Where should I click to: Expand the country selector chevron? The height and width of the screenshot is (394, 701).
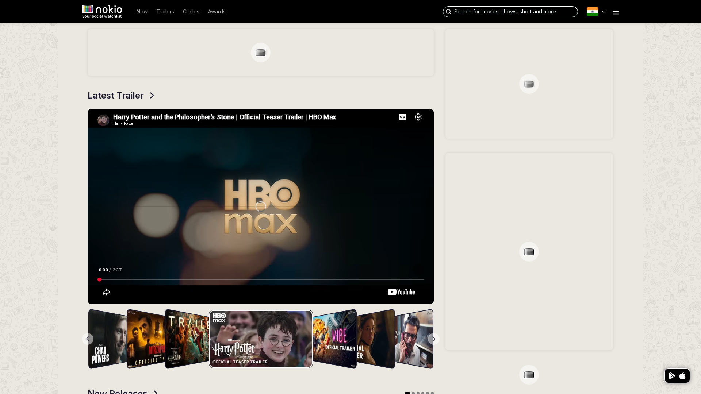(x=604, y=12)
